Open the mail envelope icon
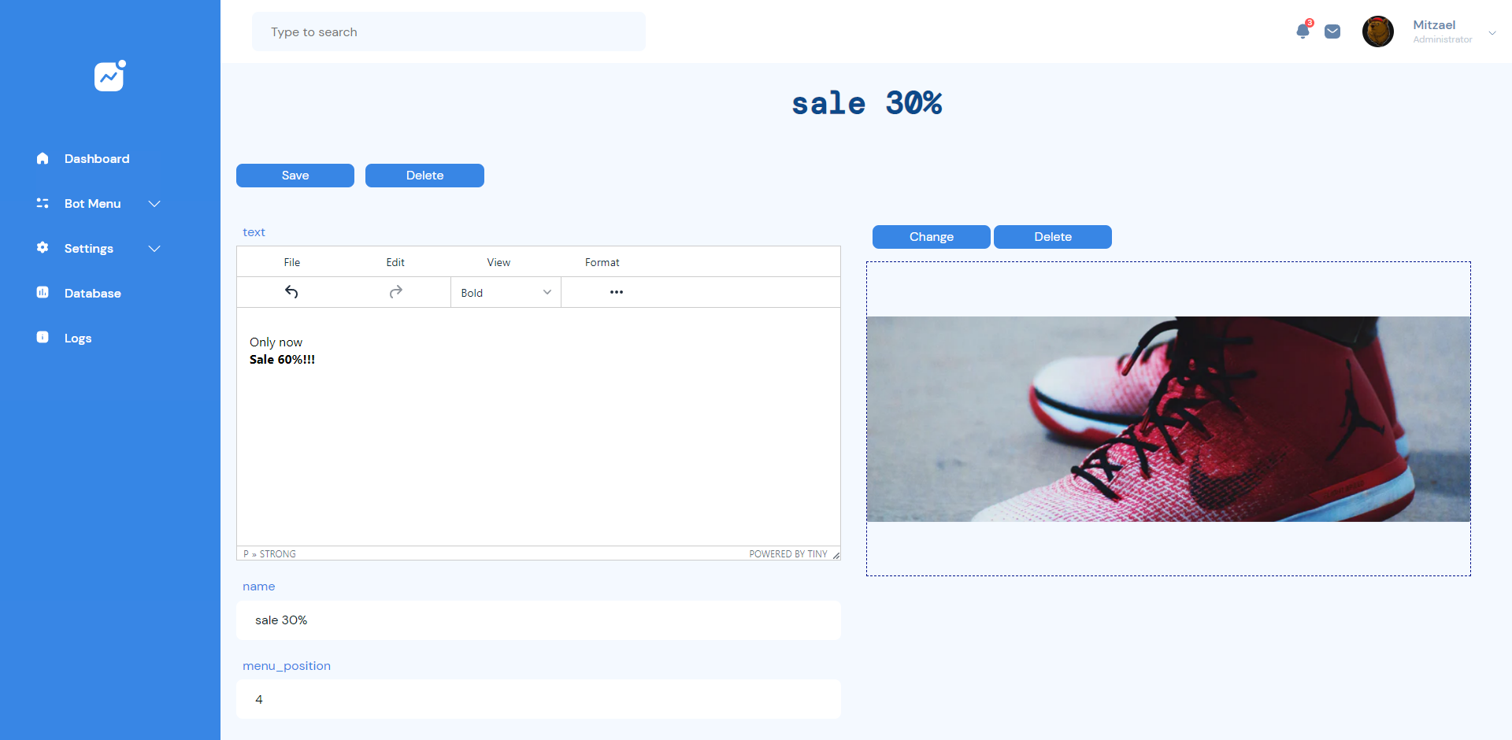This screenshot has width=1512, height=740. pyautogui.click(x=1332, y=31)
